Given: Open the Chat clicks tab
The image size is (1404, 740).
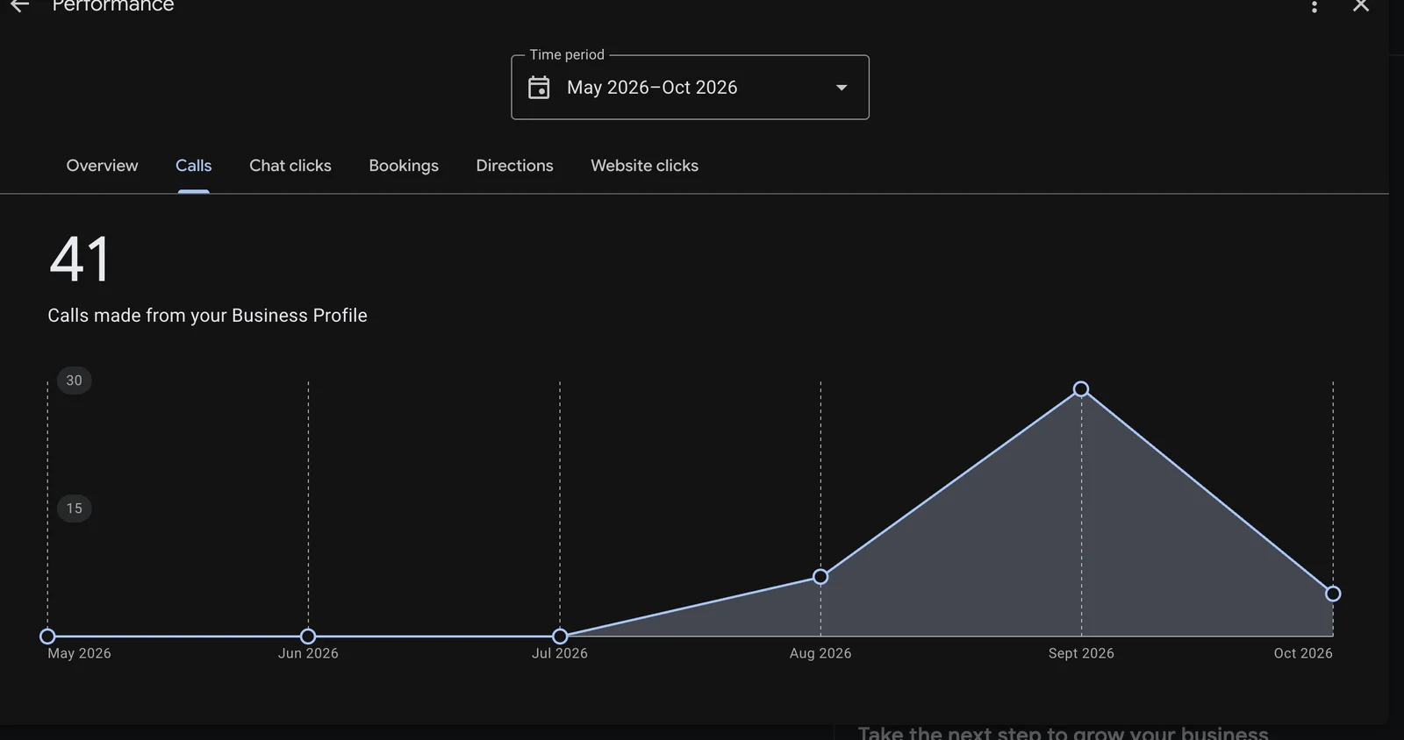Looking at the screenshot, I should (290, 166).
